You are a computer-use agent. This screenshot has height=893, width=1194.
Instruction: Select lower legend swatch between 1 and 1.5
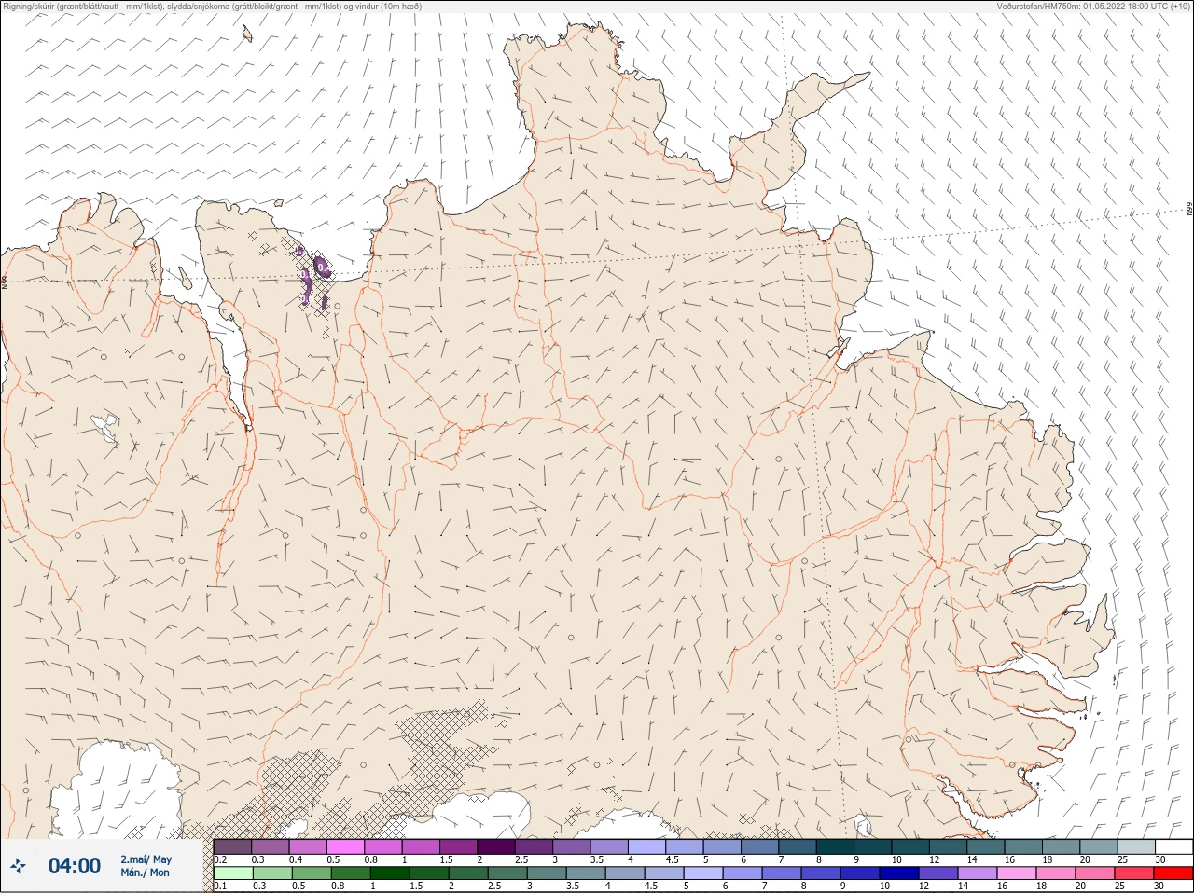point(390,873)
